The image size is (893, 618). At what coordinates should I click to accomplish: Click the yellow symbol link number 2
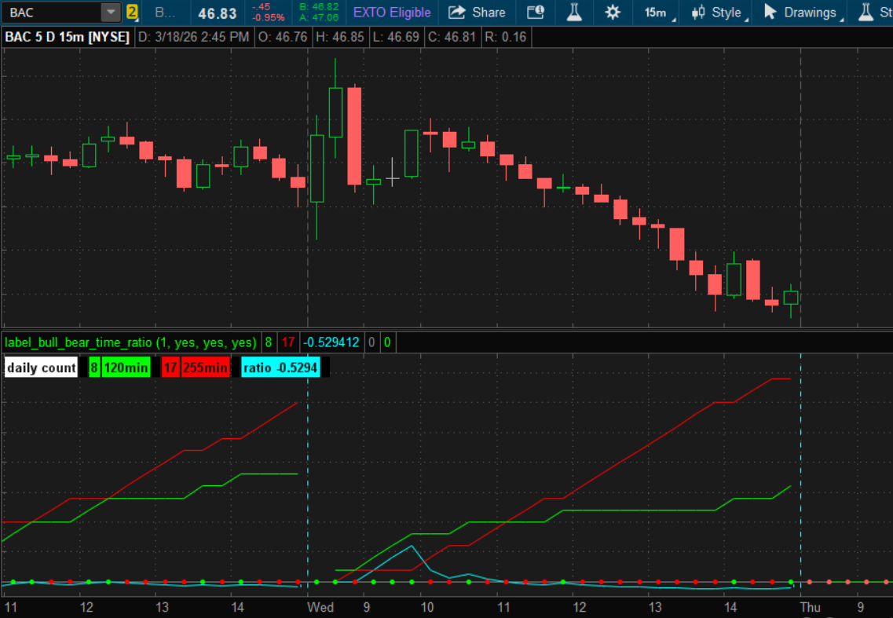pyautogui.click(x=132, y=13)
